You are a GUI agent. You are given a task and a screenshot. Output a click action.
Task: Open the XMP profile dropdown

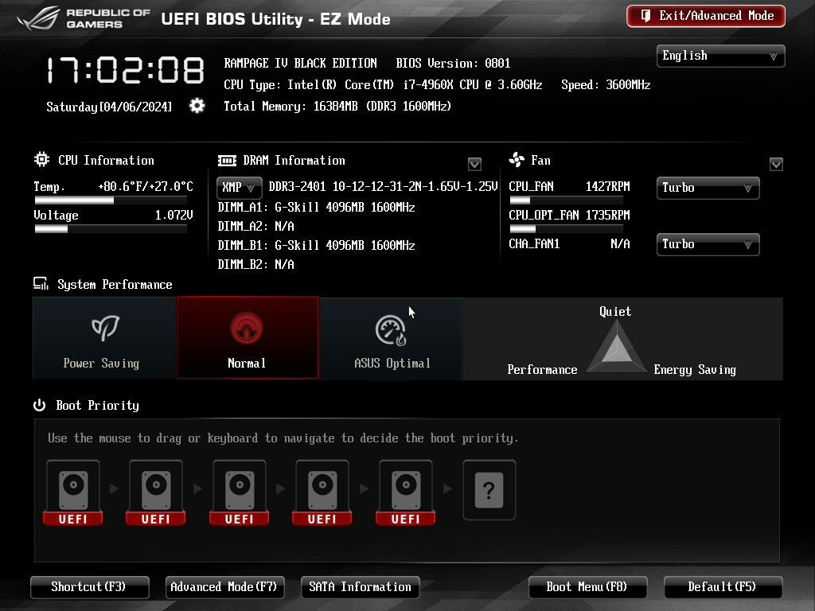(x=239, y=188)
